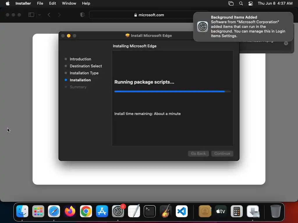Screen dimensions: 298x223
Task: Launch Terminal from the Dock
Action: [150, 211]
